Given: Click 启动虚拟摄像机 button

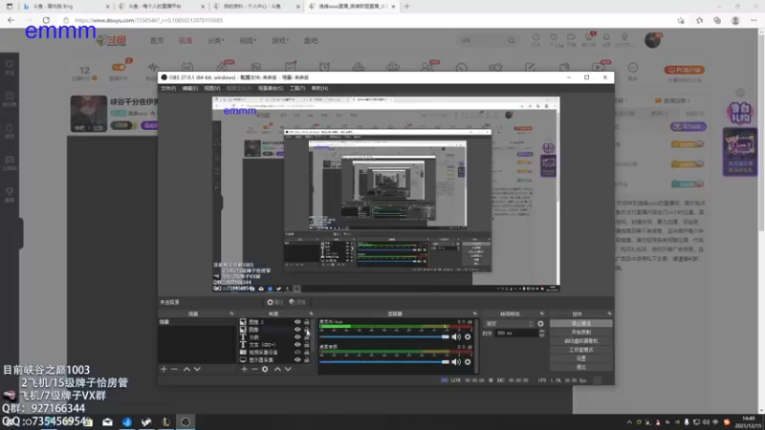Looking at the screenshot, I should point(581,341).
